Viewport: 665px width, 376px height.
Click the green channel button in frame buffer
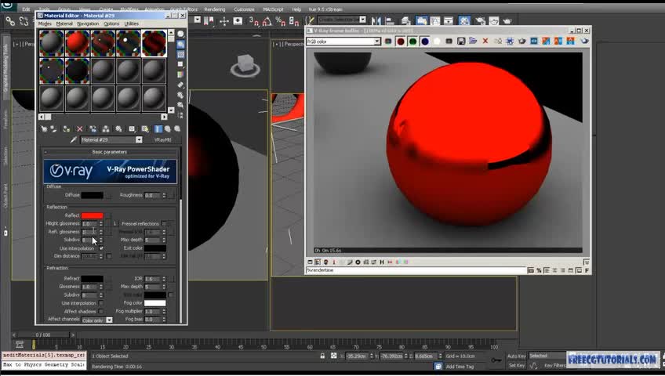click(412, 42)
